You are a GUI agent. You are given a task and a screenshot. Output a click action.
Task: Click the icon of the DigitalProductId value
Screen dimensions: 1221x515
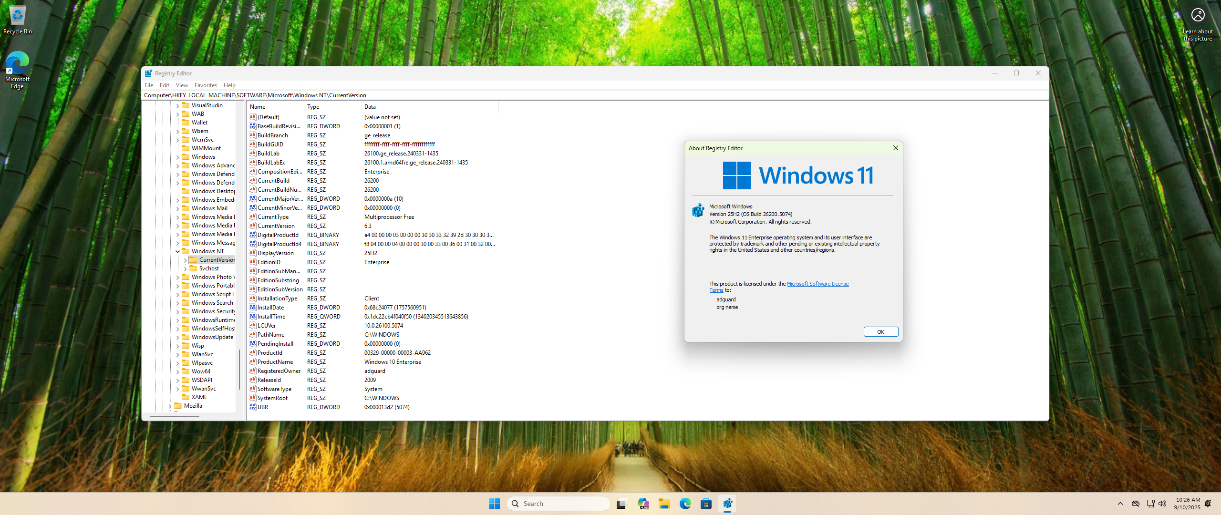tap(253, 235)
